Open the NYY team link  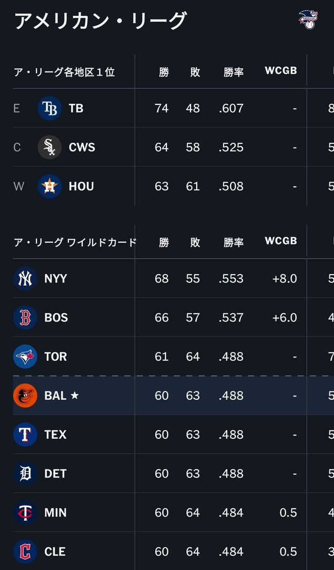coord(55,278)
